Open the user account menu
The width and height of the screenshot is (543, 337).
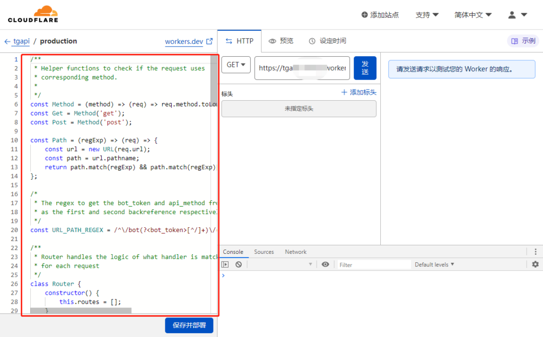pyautogui.click(x=517, y=15)
